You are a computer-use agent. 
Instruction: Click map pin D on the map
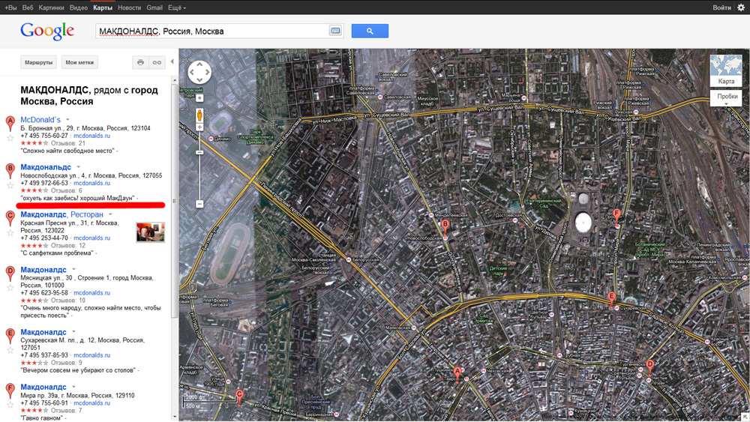649,367
